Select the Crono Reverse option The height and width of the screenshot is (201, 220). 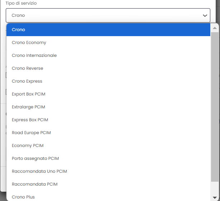[108, 68]
